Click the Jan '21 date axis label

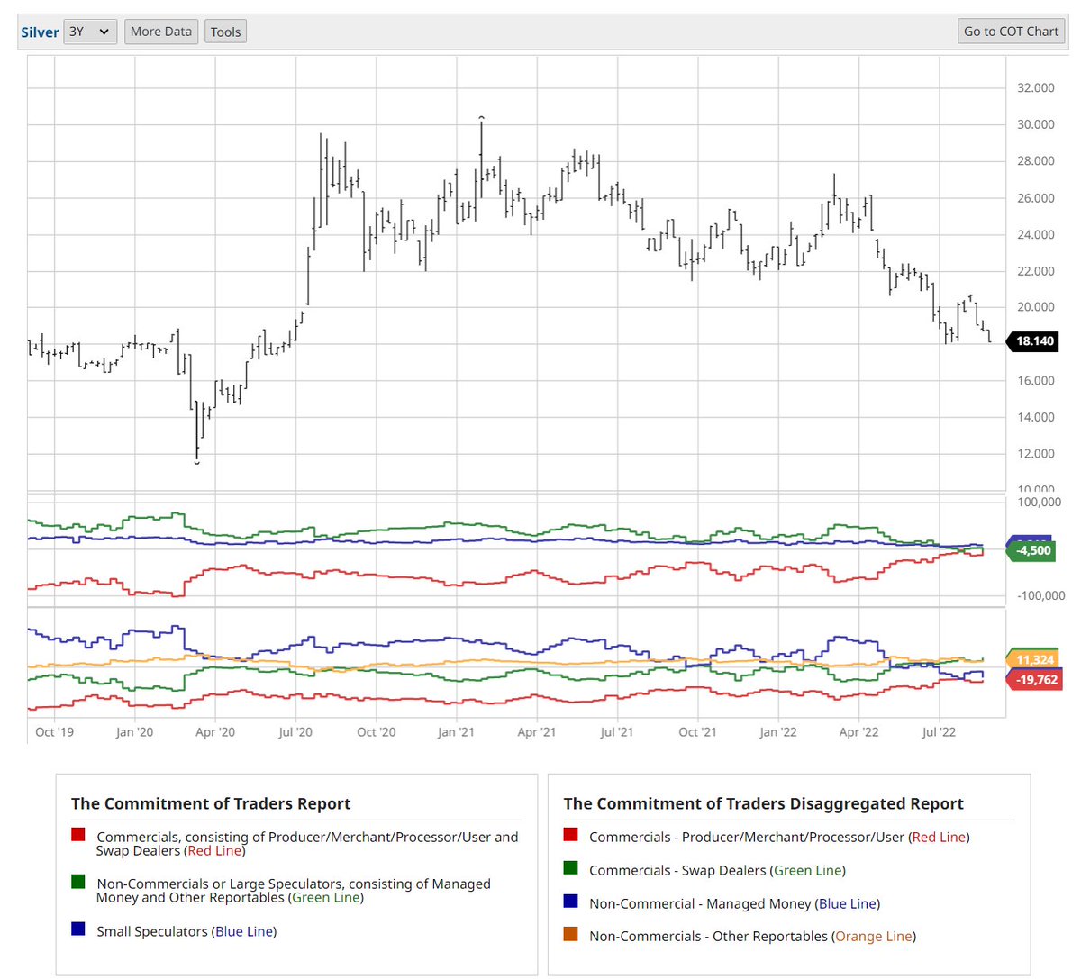pyautogui.click(x=456, y=732)
